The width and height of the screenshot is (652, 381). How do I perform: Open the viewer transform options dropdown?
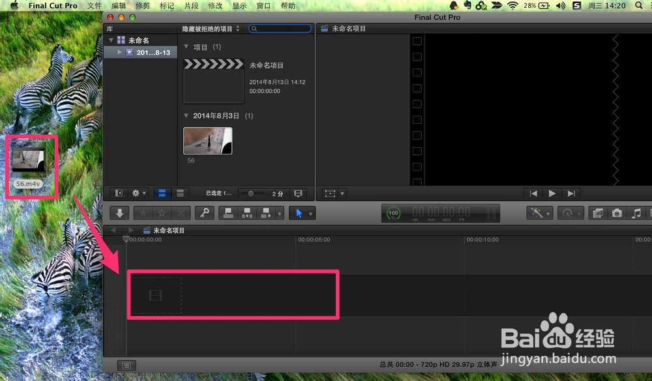tap(342, 193)
